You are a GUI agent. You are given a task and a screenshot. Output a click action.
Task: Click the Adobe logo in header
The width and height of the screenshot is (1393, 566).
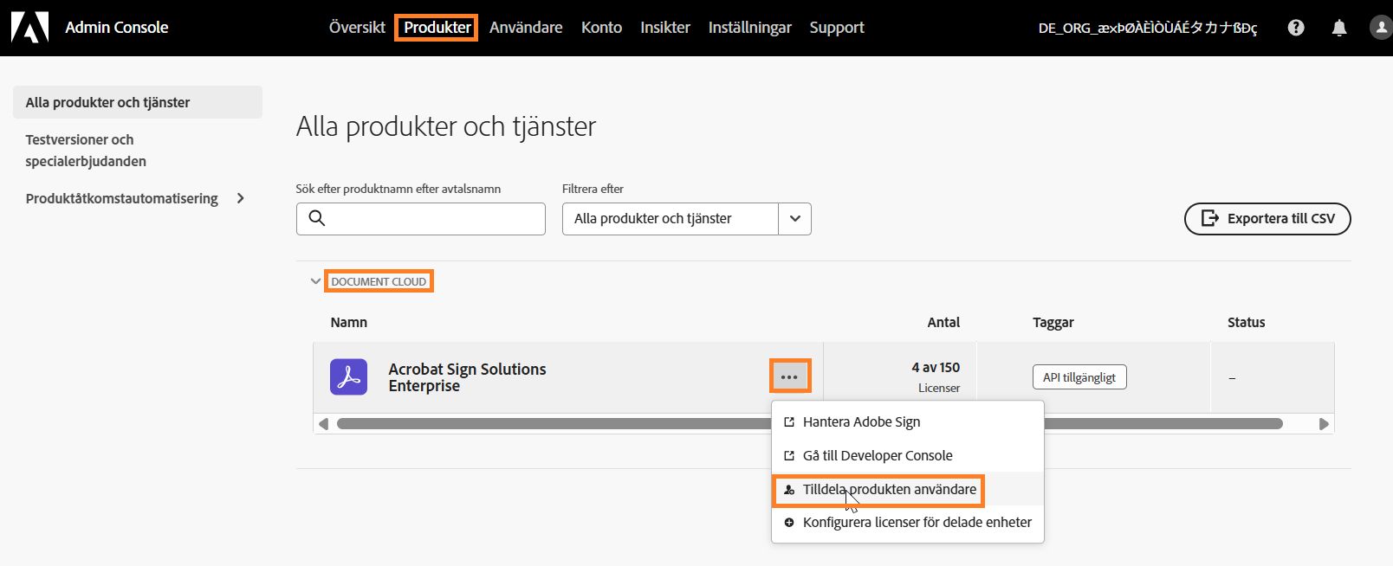[29, 28]
